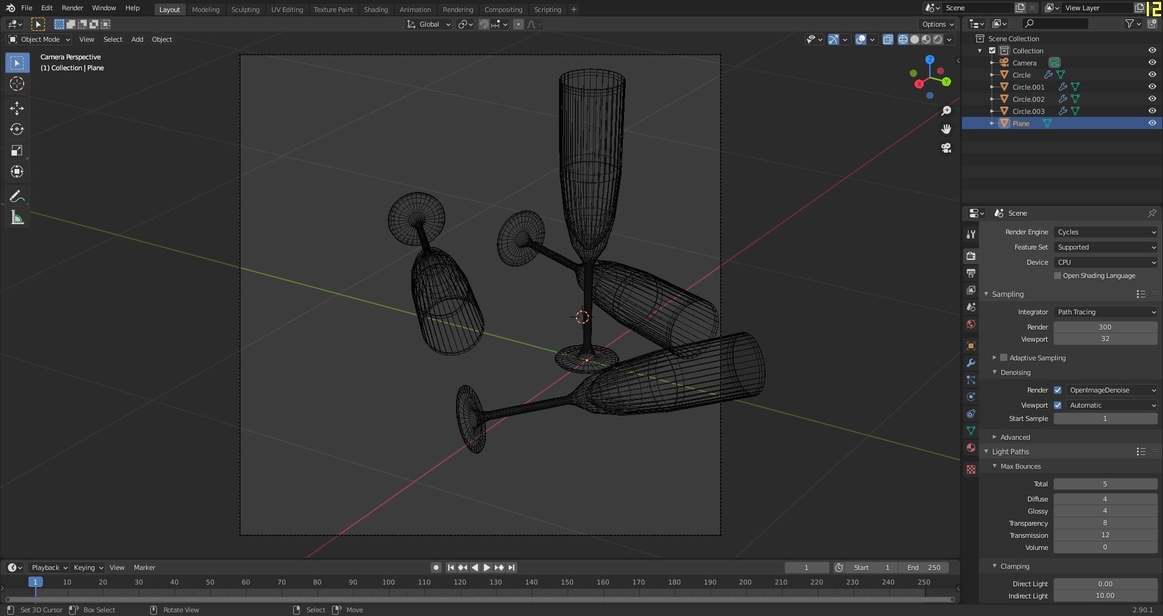Click the Options button
Viewport: 1163px width, 616px height.
pos(936,24)
